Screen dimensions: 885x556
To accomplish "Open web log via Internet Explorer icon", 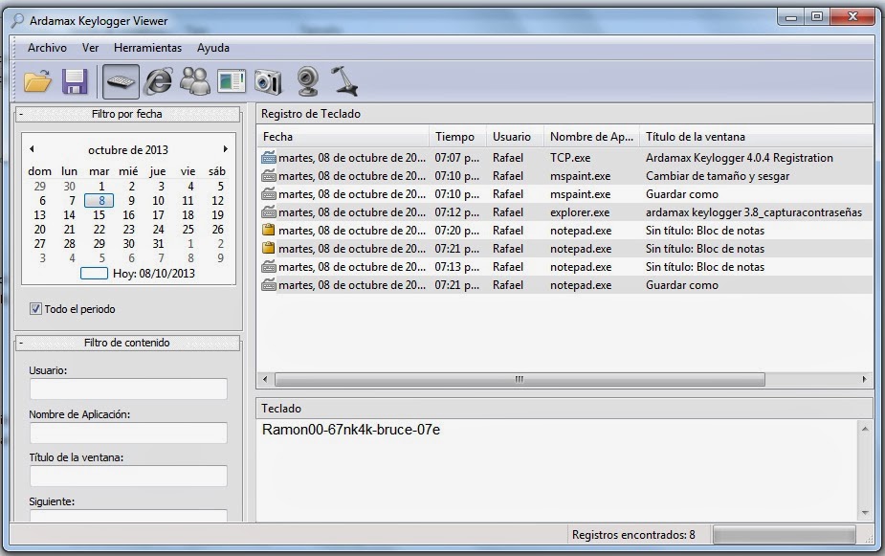I will [158, 81].
